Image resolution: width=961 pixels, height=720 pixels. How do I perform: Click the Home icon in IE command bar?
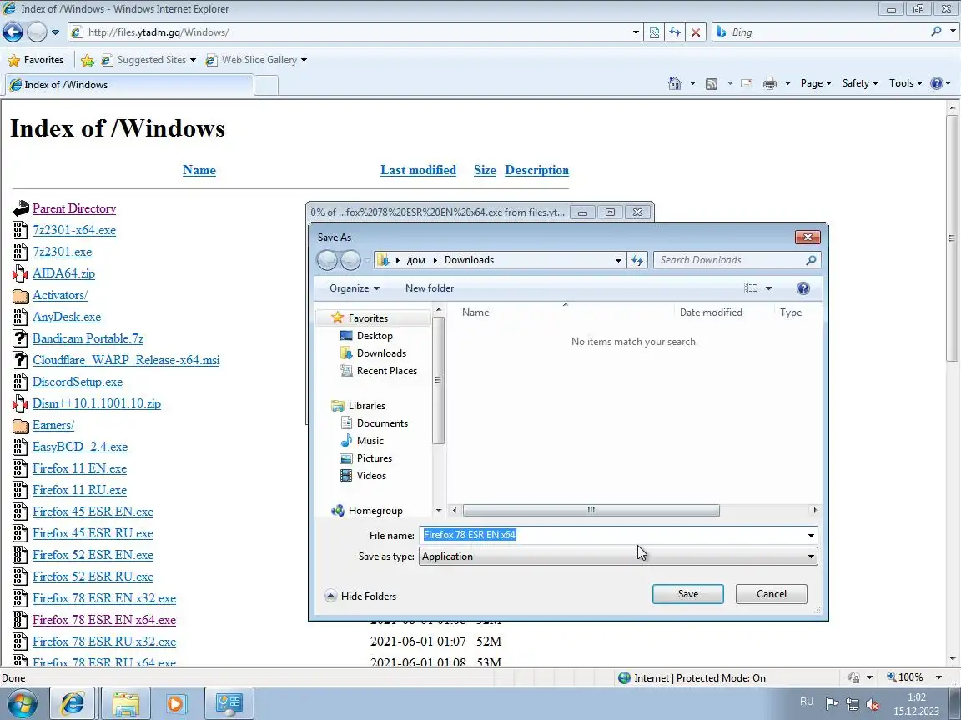(x=675, y=83)
